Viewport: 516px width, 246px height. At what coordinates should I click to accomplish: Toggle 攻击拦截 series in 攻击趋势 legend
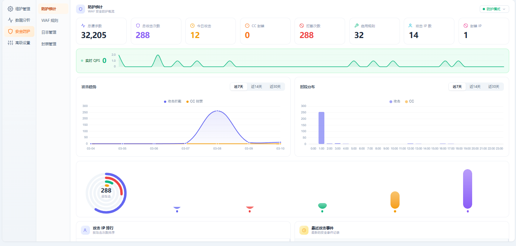[x=173, y=101]
